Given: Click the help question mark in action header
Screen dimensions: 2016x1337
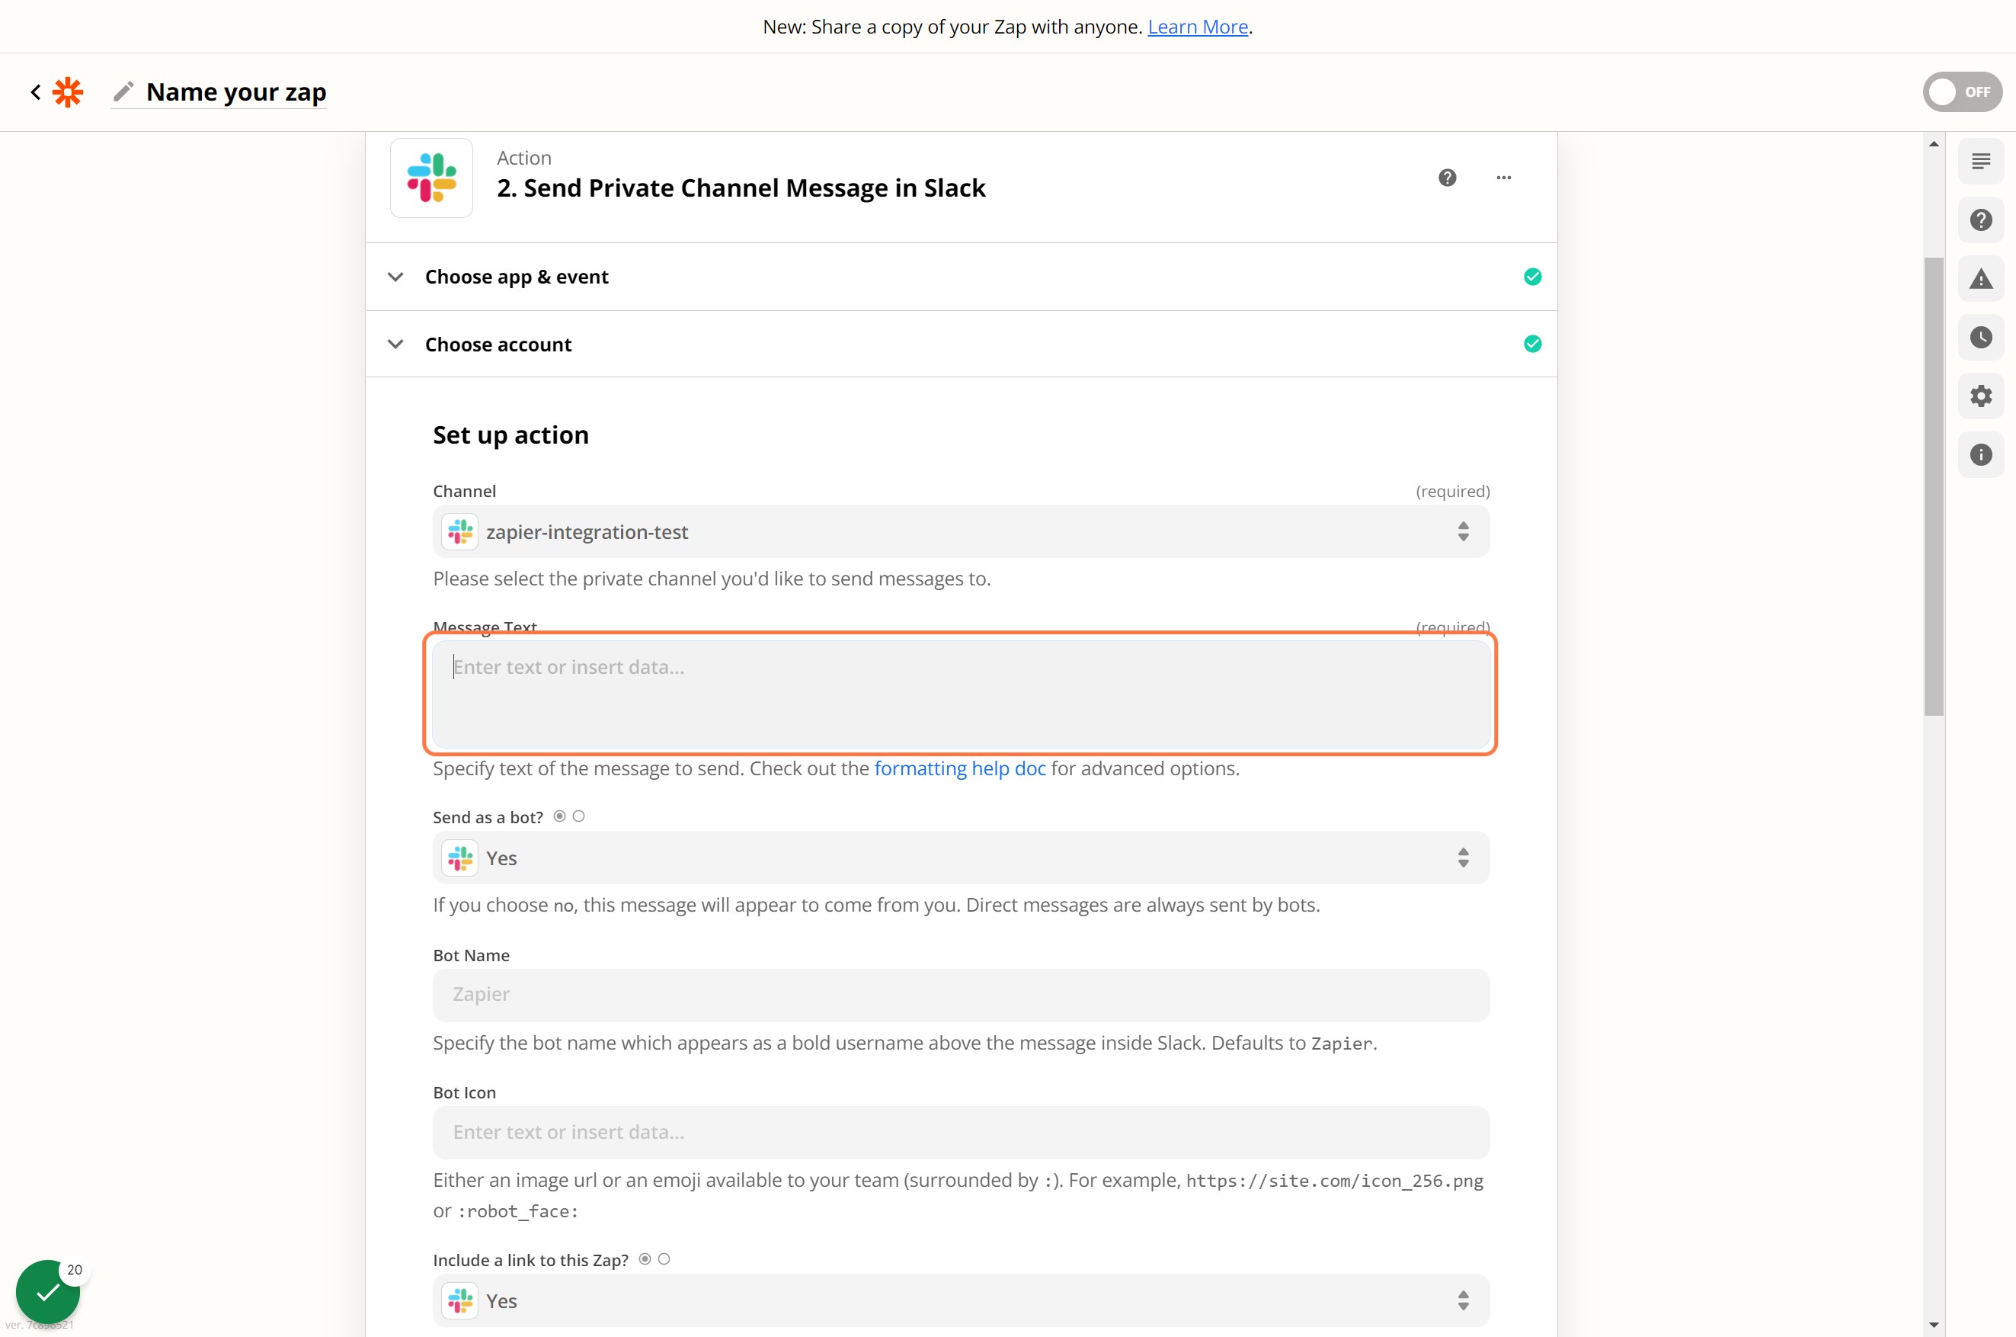Looking at the screenshot, I should tap(1447, 178).
